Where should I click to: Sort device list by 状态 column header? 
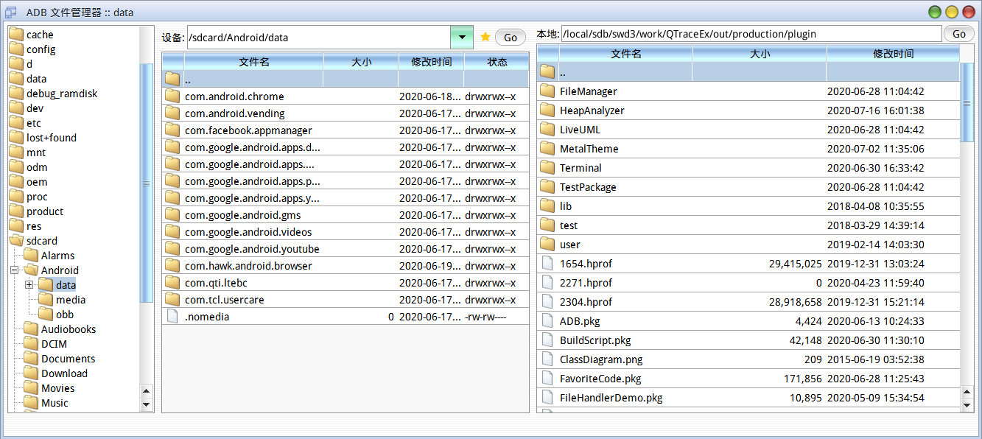497,62
